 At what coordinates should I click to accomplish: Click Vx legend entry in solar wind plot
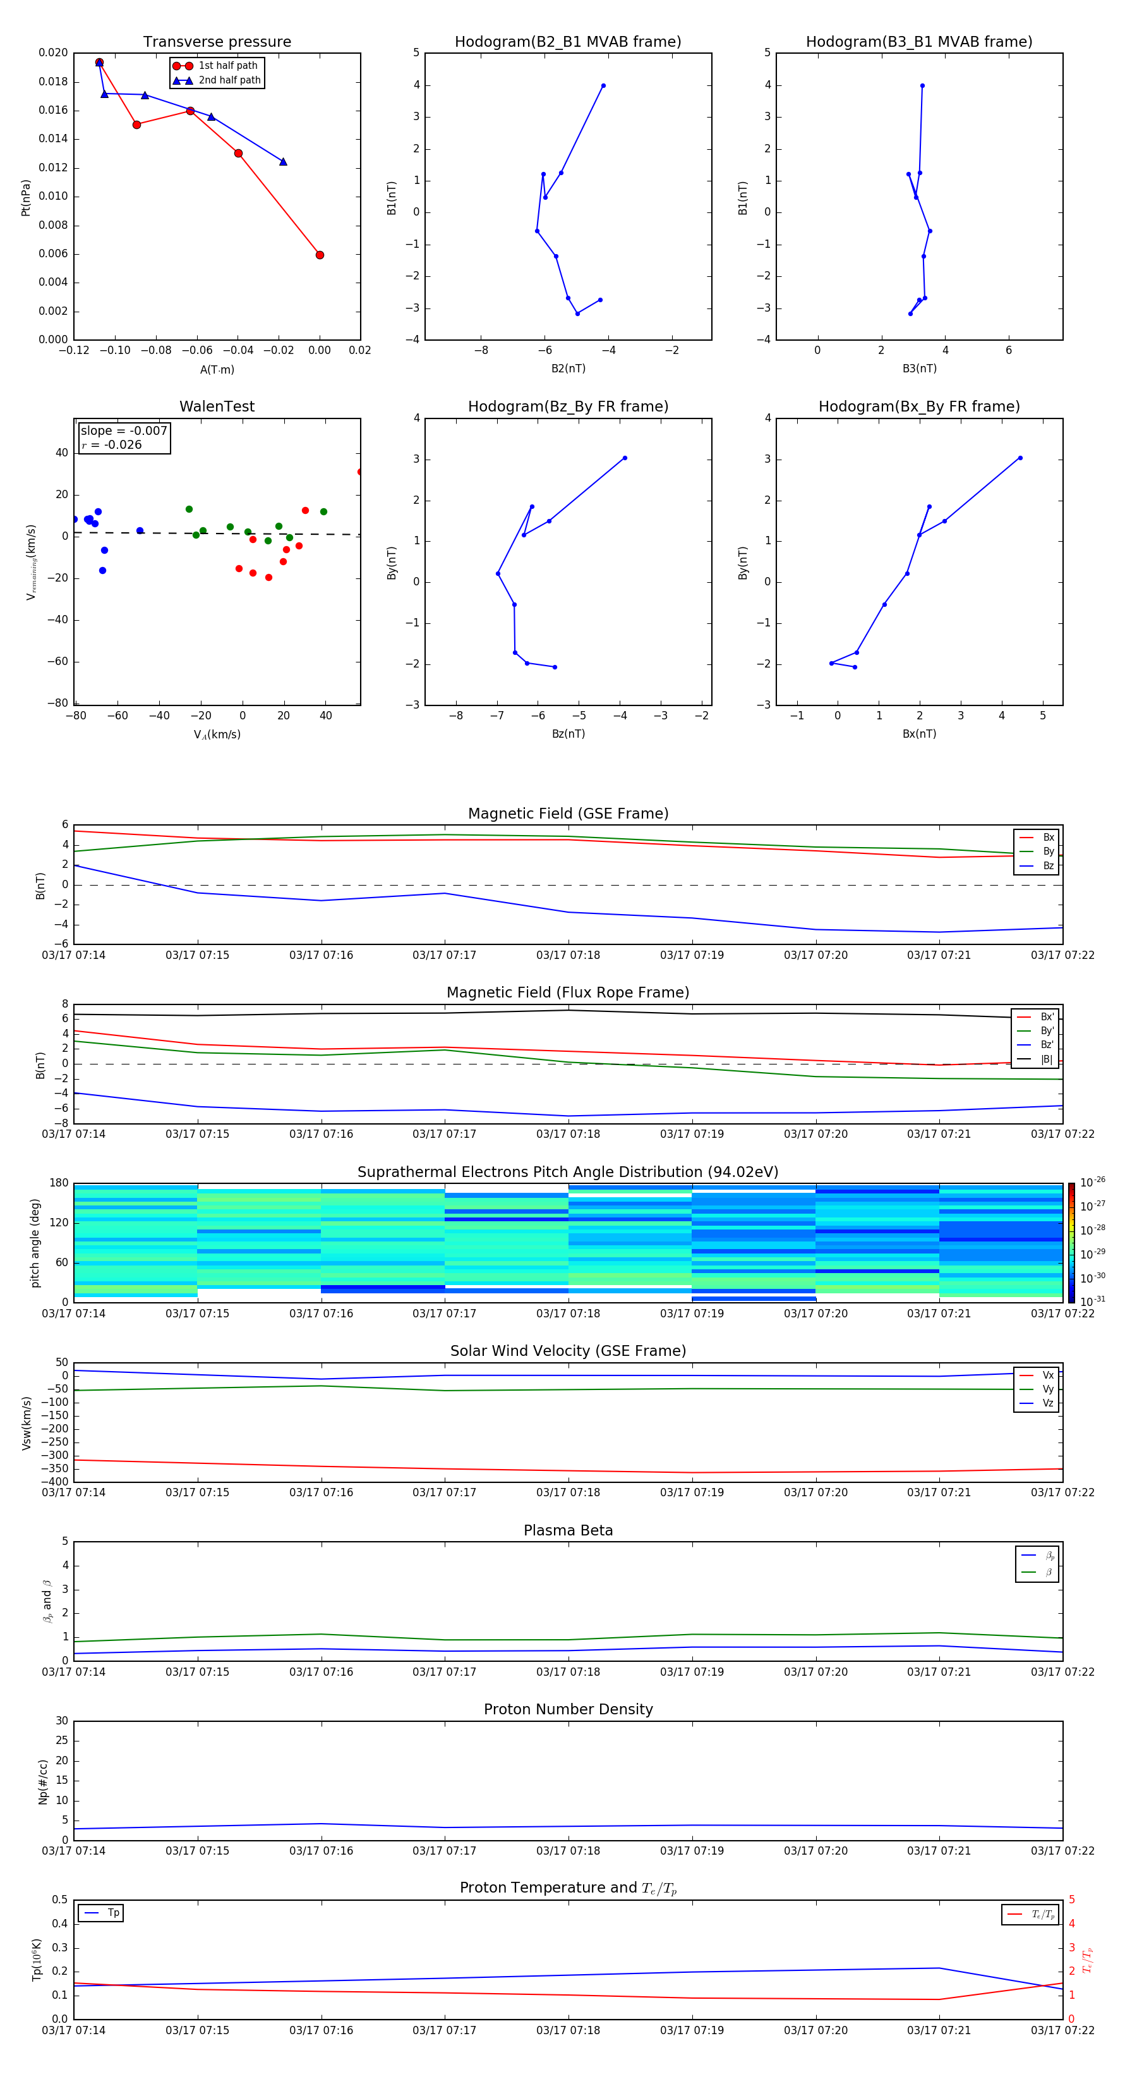(1037, 1375)
